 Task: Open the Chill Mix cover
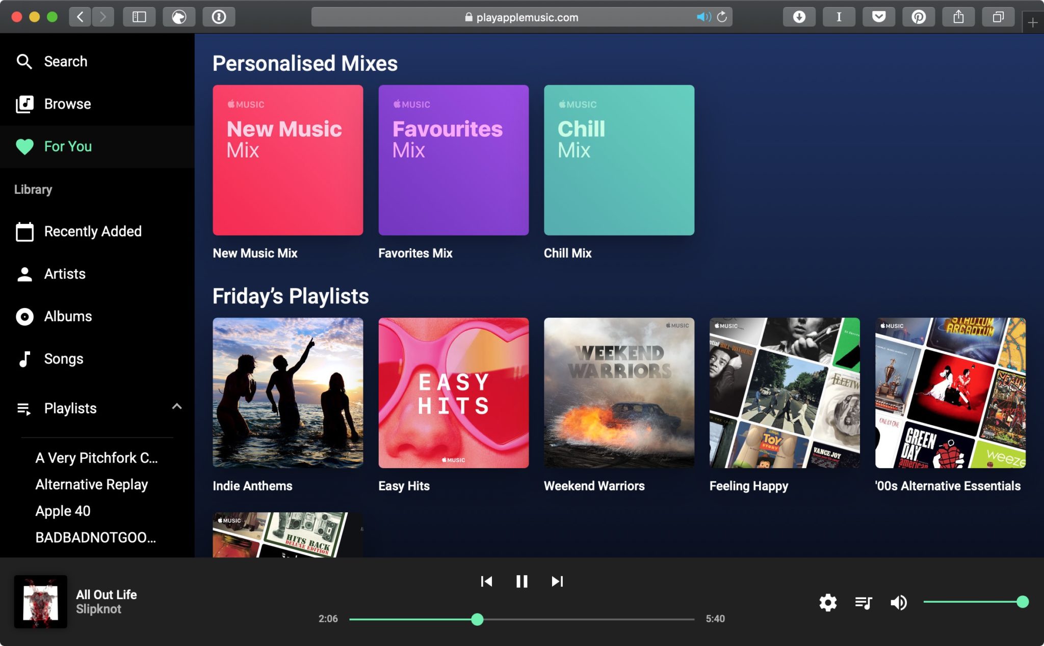(x=619, y=160)
